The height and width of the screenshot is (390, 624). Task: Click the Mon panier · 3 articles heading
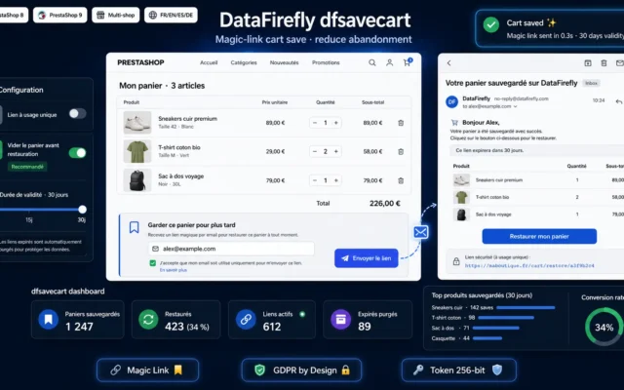click(162, 86)
